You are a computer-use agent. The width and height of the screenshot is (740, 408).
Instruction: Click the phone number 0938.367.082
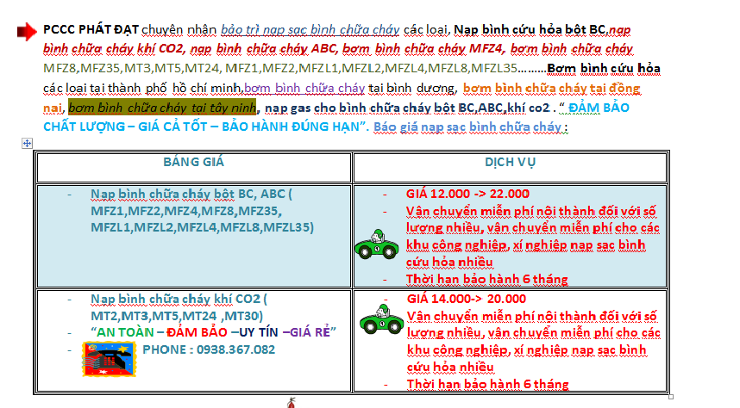(209, 349)
